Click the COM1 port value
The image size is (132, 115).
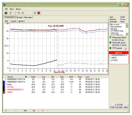pyautogui.click(x=122, y=17)
